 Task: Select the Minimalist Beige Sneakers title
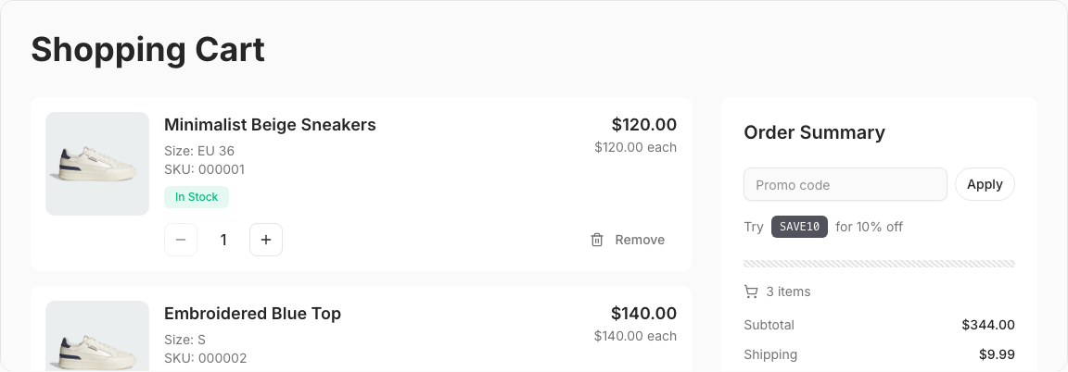[x=270, y=125]
